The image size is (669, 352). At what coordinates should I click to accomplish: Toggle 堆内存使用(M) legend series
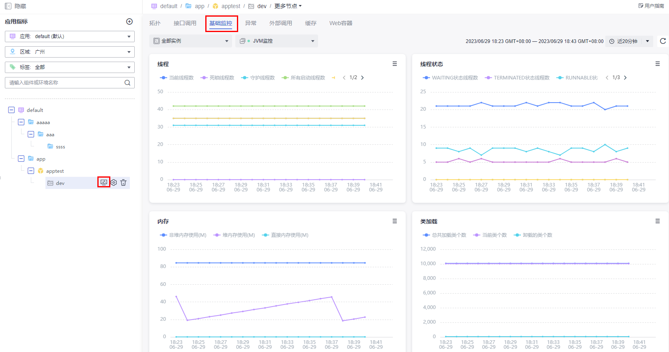[x=234, y=235]
